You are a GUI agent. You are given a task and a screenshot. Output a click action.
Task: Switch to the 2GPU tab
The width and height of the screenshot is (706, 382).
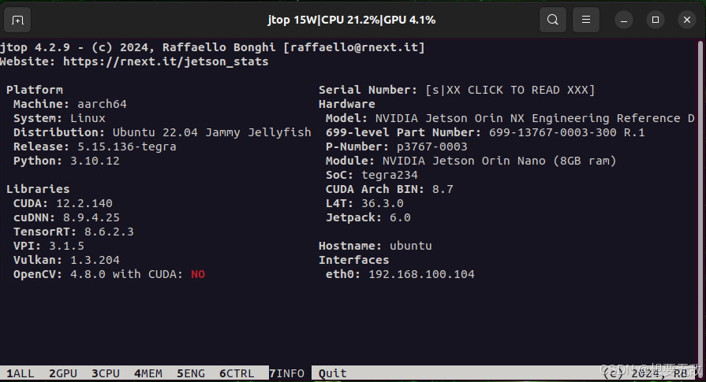pyautogui.click(x=63, y=373)
